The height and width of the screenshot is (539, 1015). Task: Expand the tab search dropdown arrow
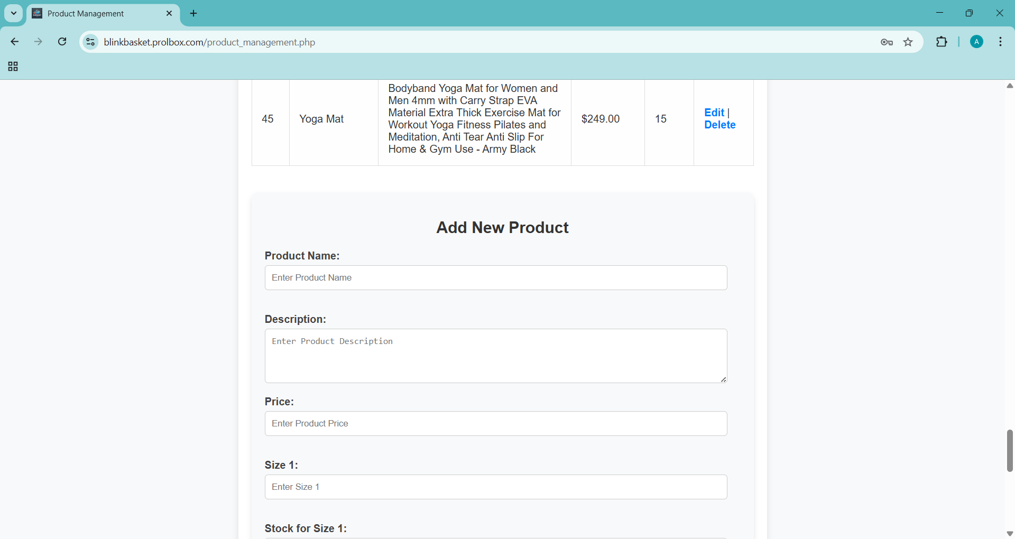coord(14,13)
